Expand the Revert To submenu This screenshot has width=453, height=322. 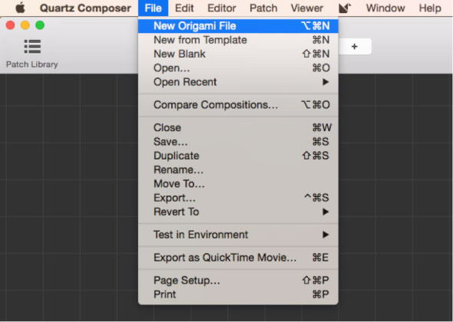pyautogui.click(x=238, y=212)
